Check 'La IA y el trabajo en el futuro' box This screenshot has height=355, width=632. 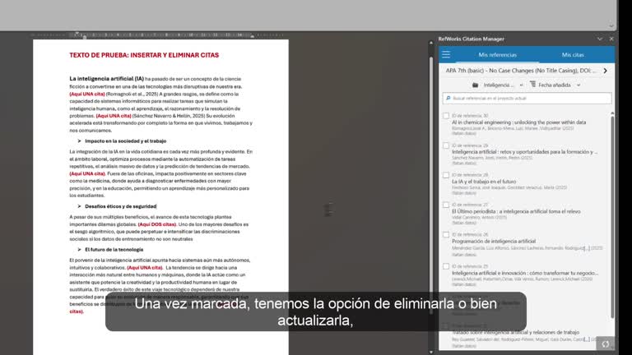tap(446, 175)
